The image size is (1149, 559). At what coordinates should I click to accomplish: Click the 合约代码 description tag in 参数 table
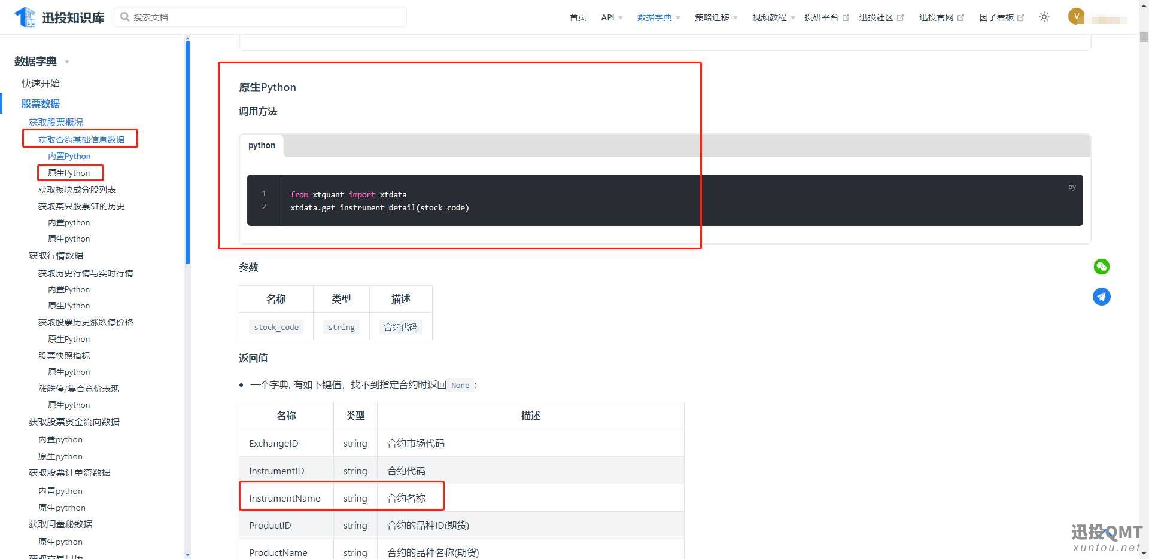click(x=401, y=327)
